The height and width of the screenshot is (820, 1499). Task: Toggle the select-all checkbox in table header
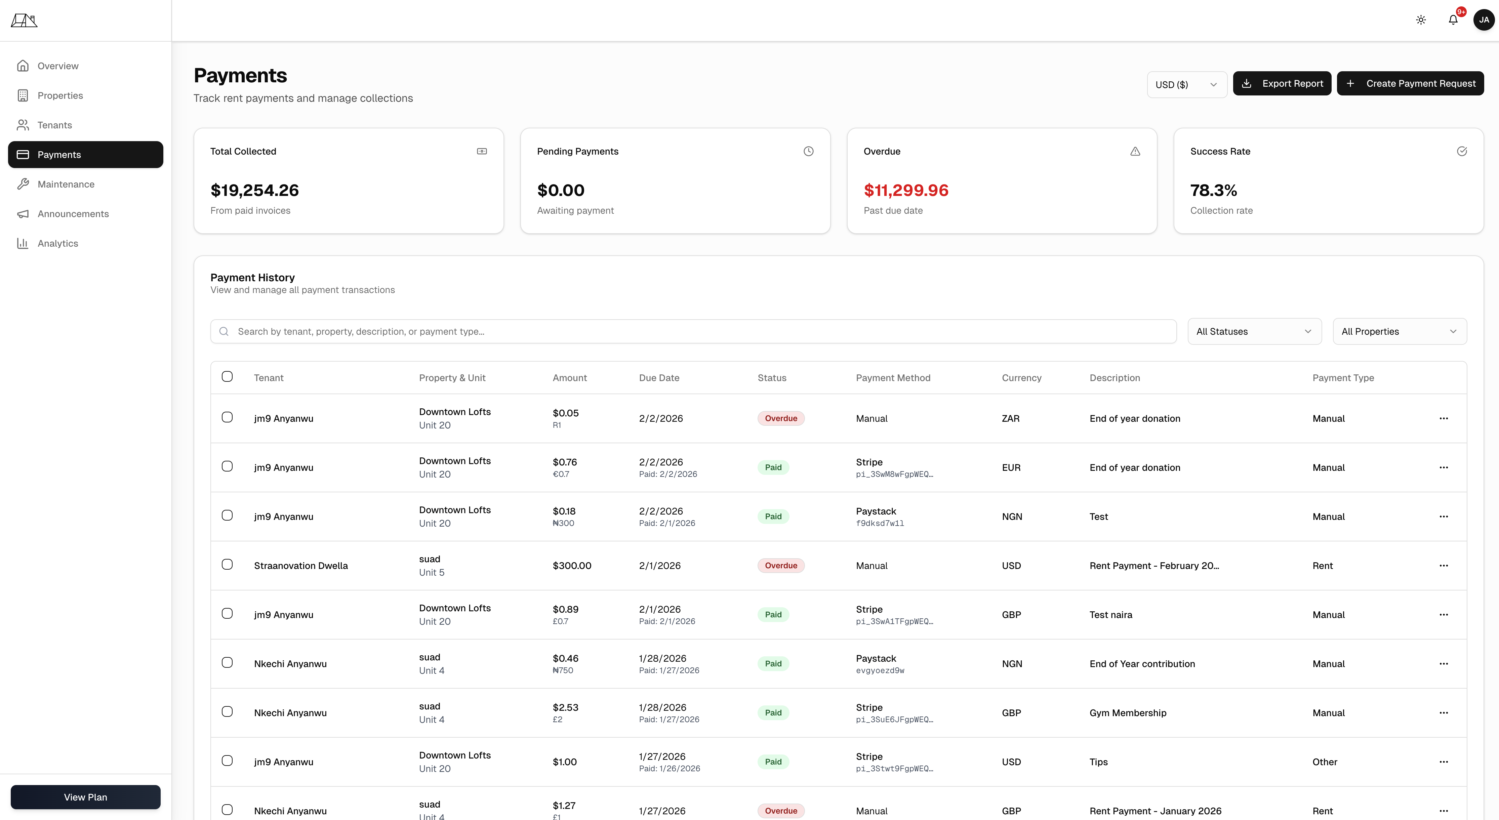click(x=227, y=376)
